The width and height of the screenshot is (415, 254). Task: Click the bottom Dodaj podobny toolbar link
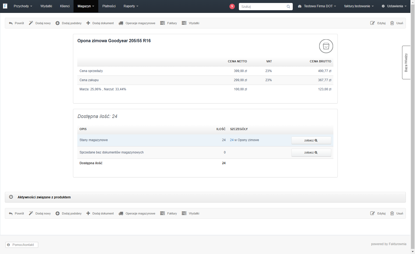tap(68, 213)
